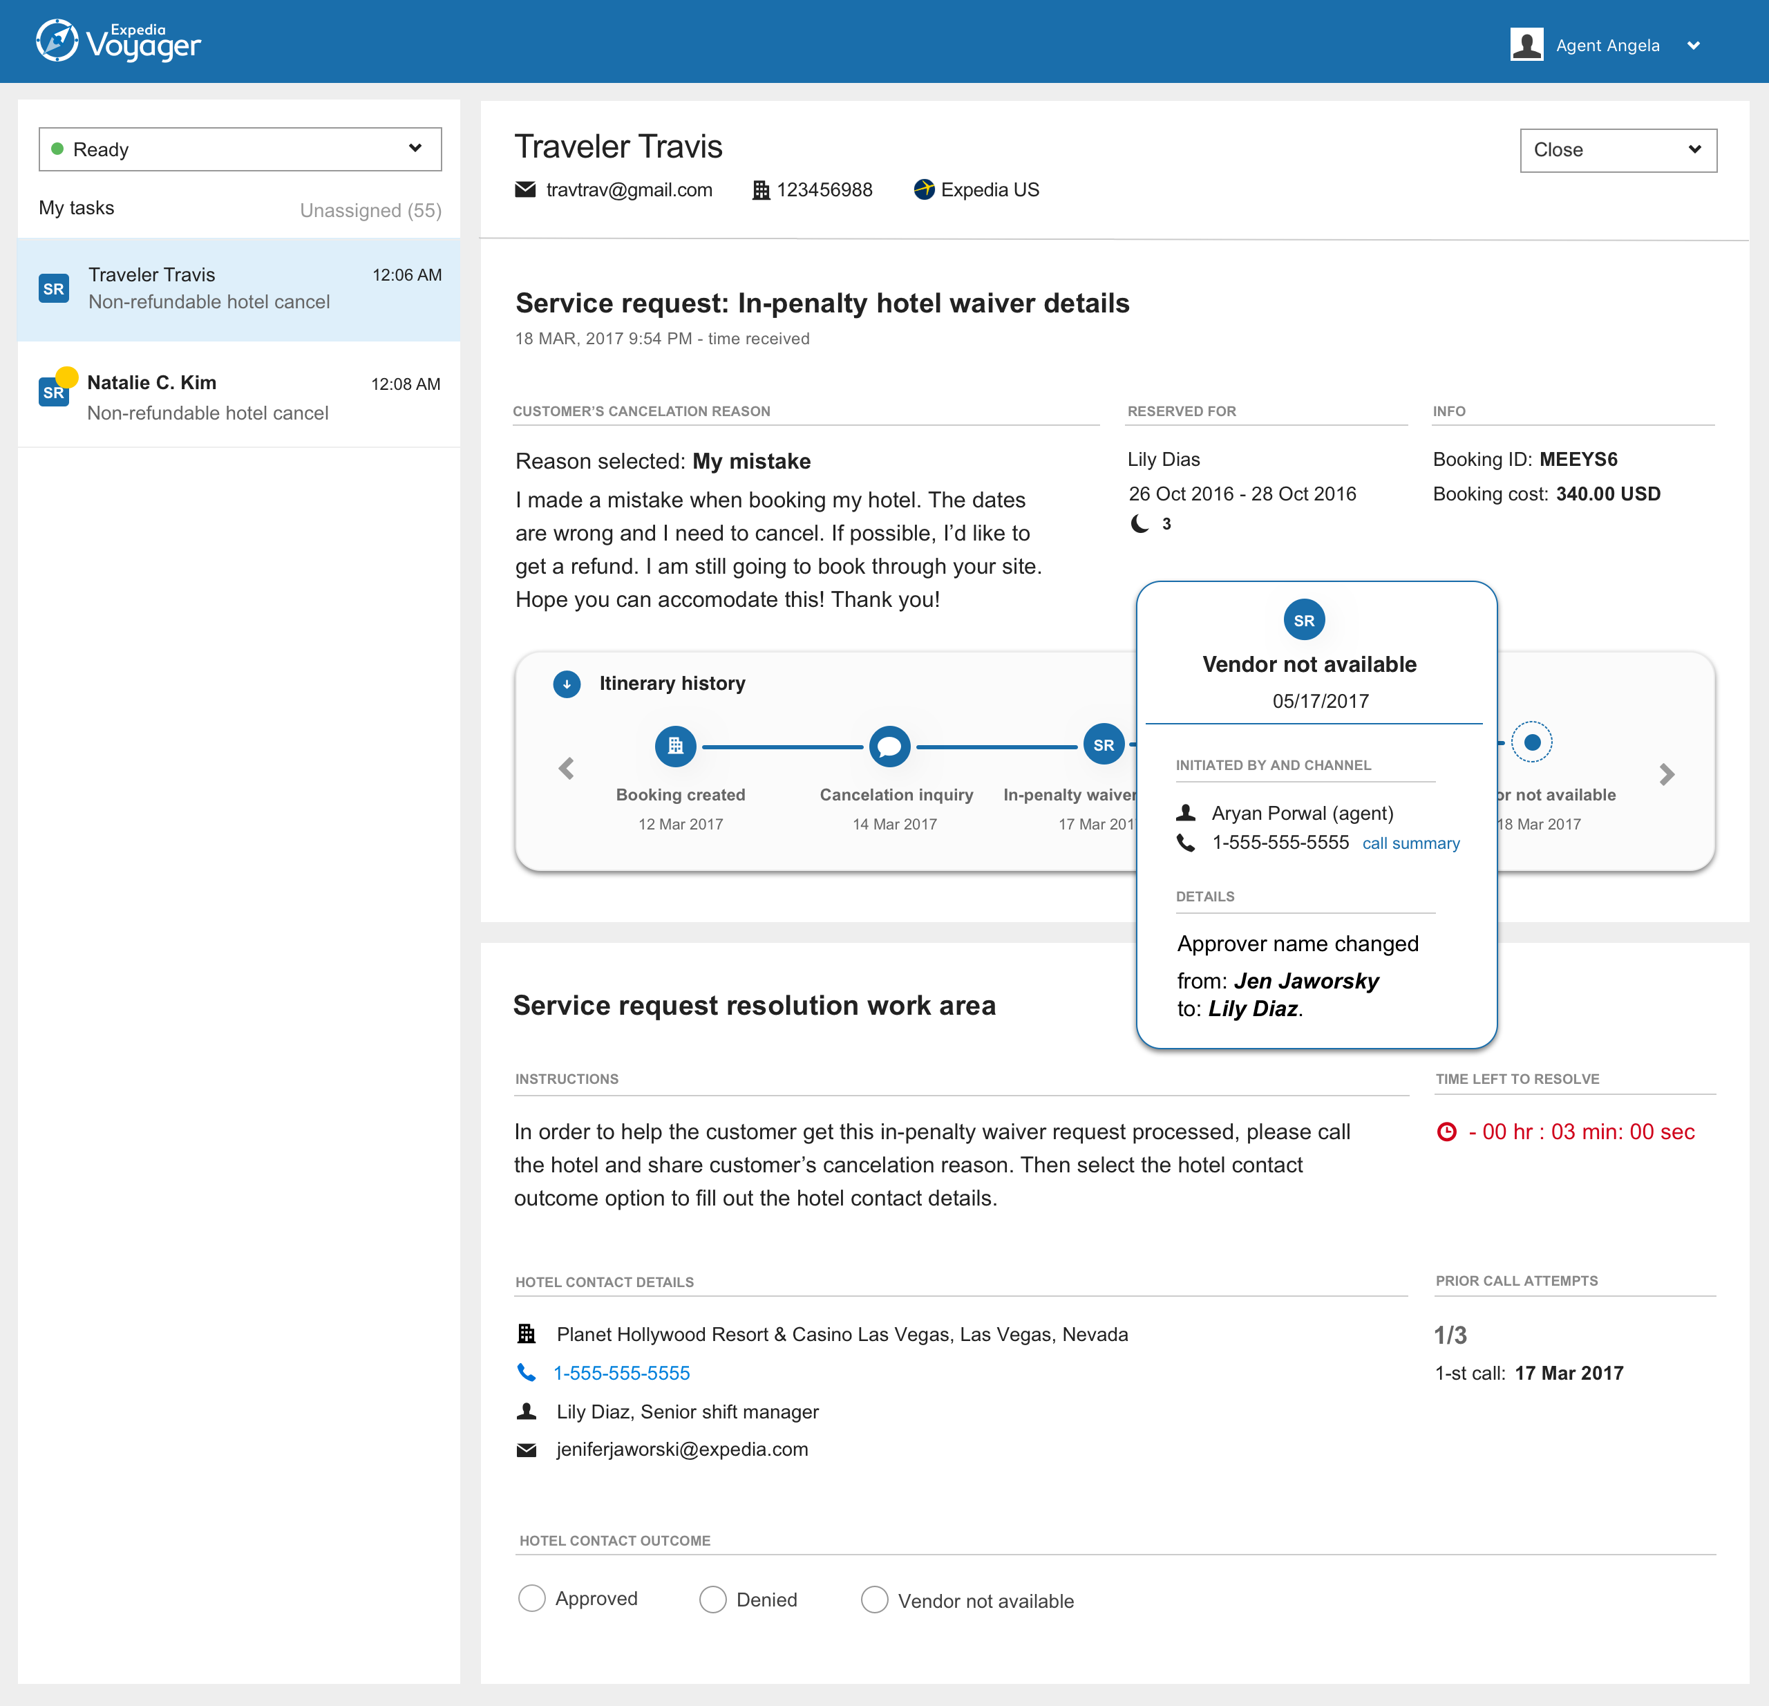Switch to the Unassigned (55) tab
This screenshot has height=1706, width=1769.
(370, 210)
